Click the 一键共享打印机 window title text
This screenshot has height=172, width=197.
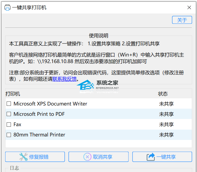pos(29,7)
